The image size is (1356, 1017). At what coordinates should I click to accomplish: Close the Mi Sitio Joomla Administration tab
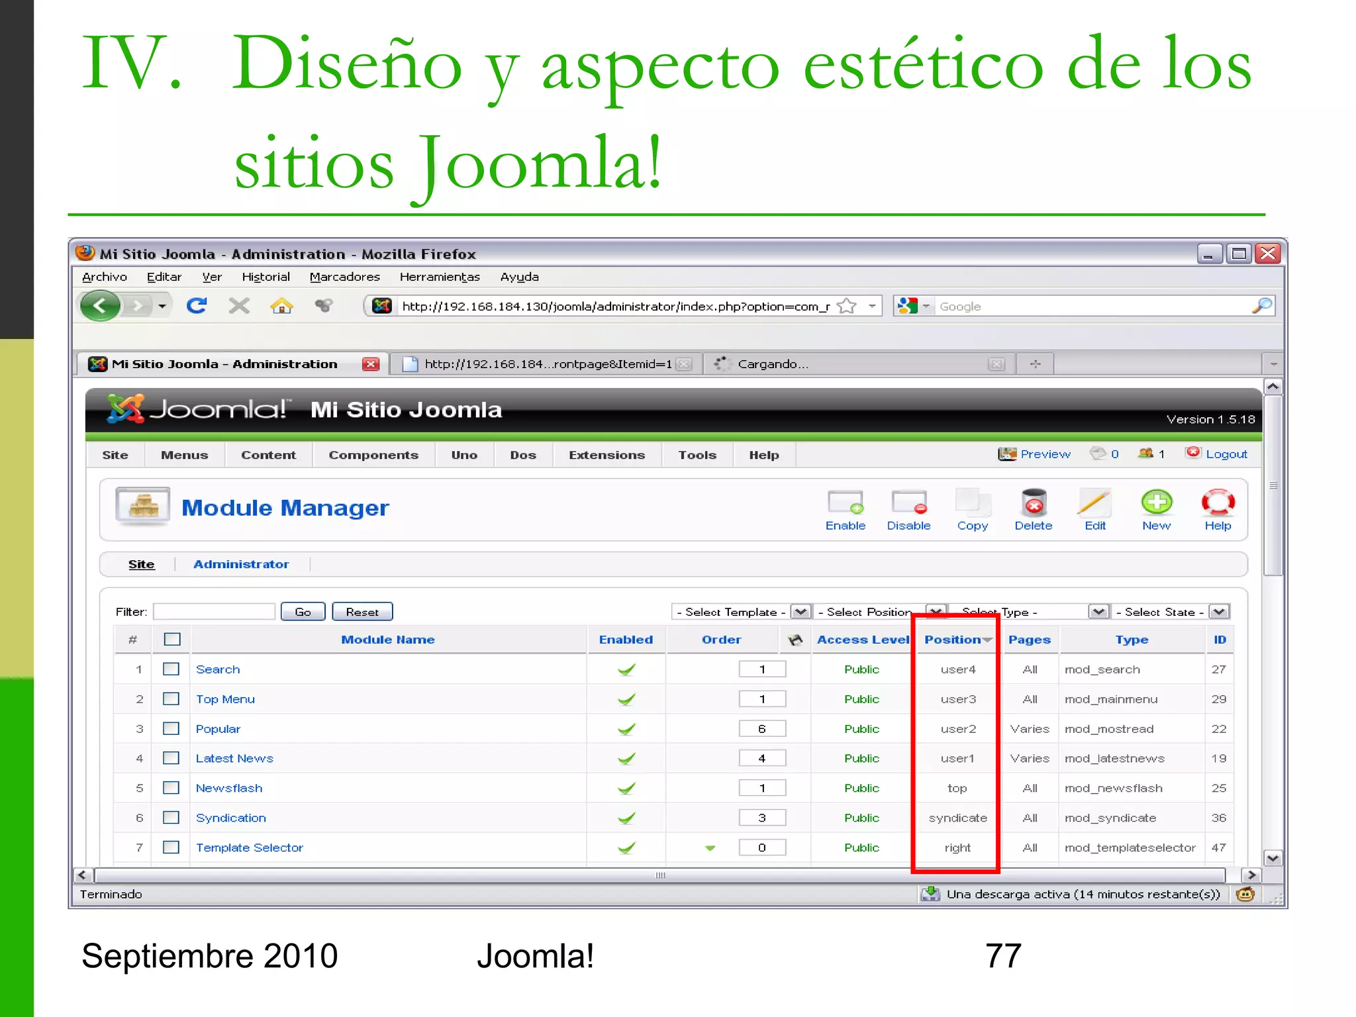point(371,363)
